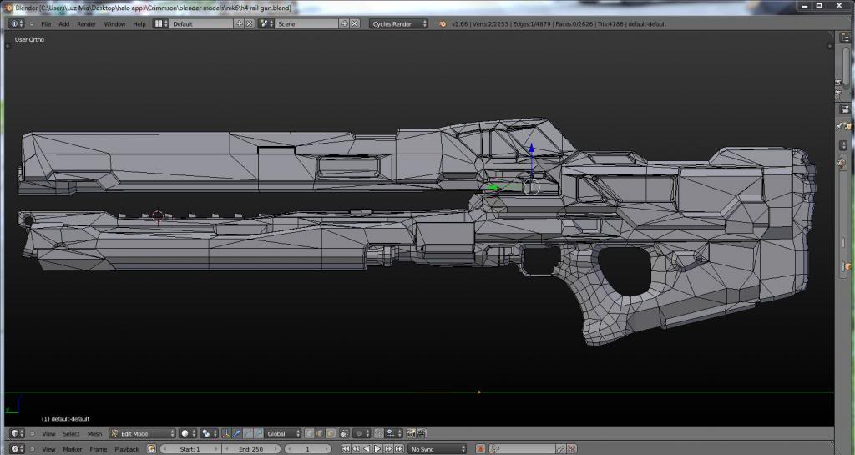Open the File menu
Image resolution: width=855 pixels, height=455 pixels.
click(46, 24)
